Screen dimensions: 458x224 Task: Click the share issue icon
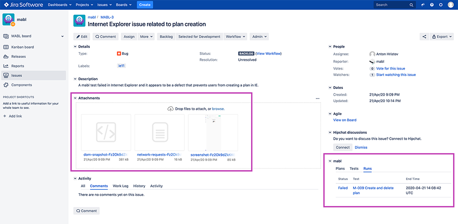(424, 37)
